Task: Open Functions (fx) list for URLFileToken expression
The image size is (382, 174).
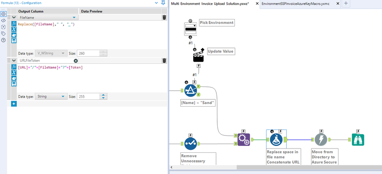Action: [14, 67]
